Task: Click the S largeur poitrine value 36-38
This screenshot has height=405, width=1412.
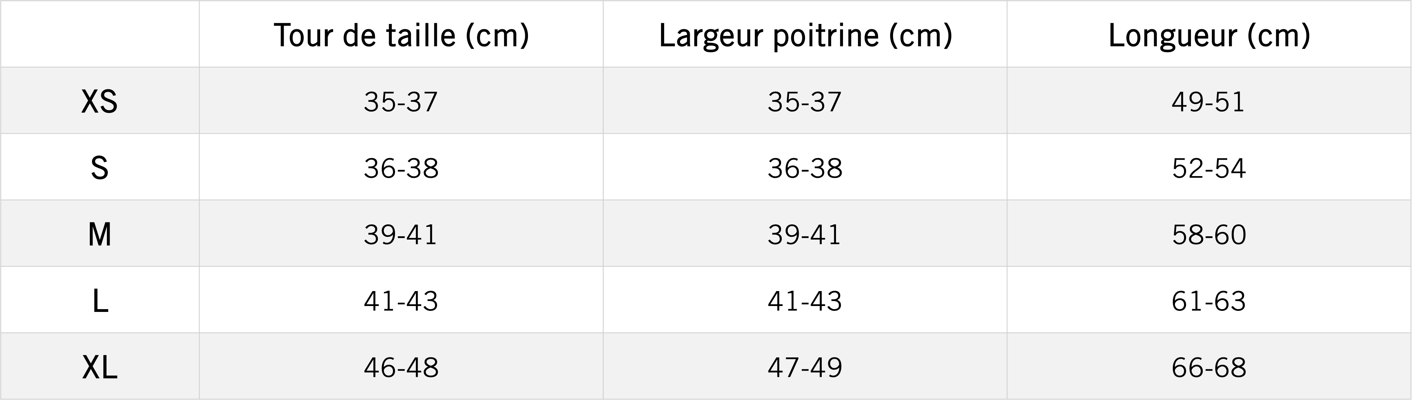Action: point(805,168)
